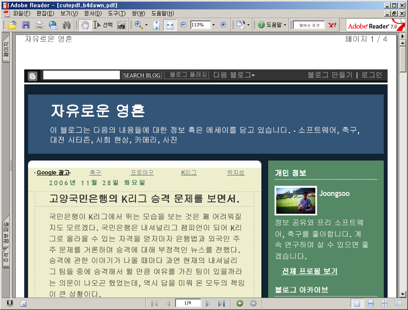Open the 보기(V) menu
Viewport: 408px width, 310px height.
(69, 13)
